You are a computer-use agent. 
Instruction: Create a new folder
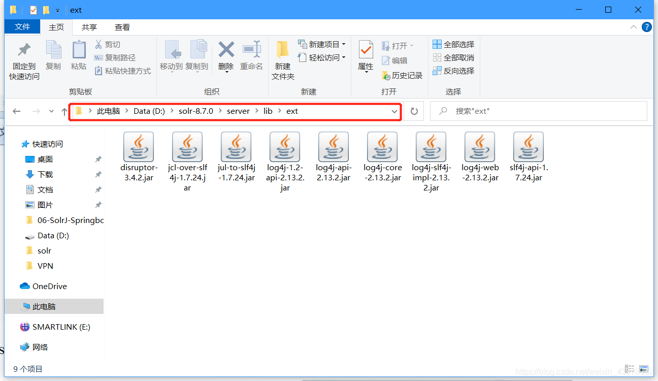click(x=283, y=61)
